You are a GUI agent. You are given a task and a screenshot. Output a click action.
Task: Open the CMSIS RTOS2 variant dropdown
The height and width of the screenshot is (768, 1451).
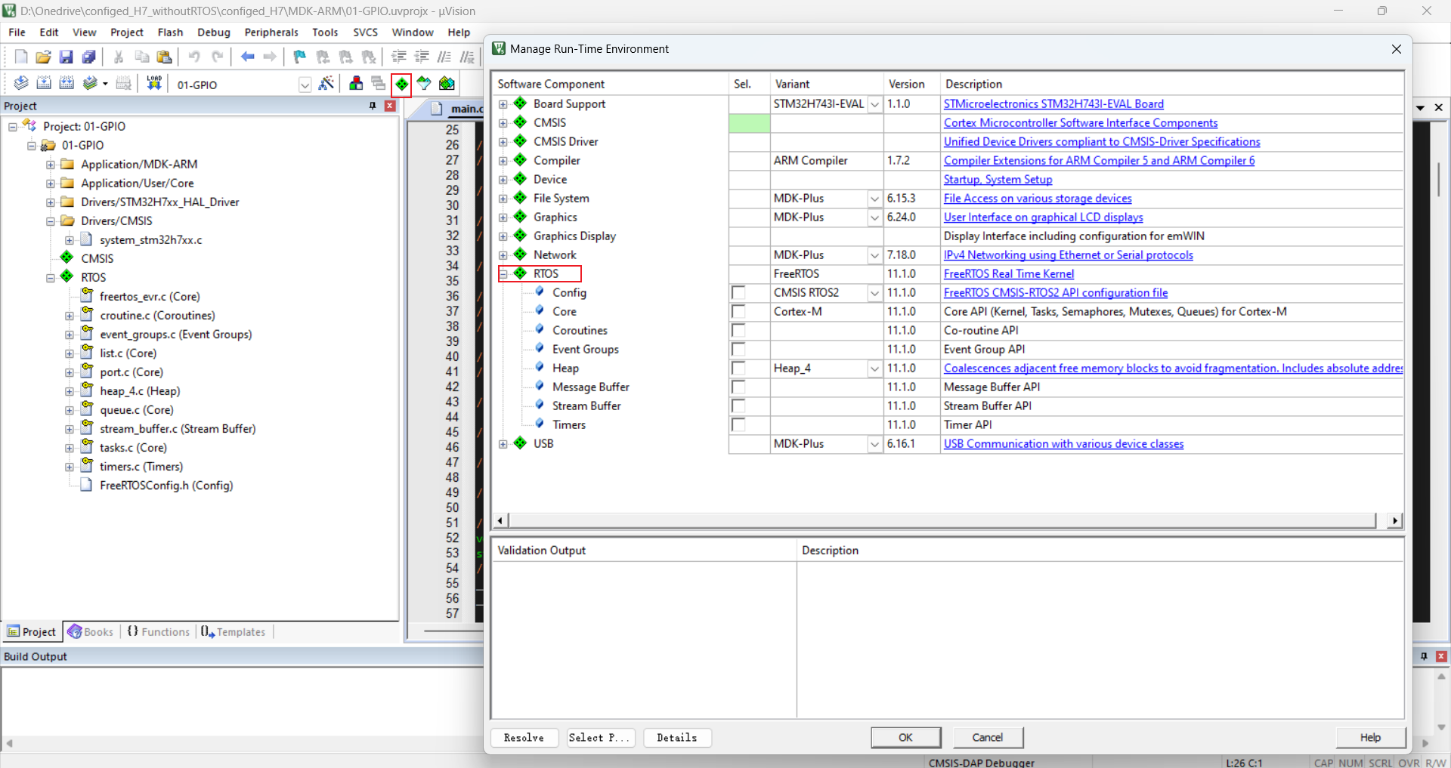pyautogui.click(x=874, y=293)
